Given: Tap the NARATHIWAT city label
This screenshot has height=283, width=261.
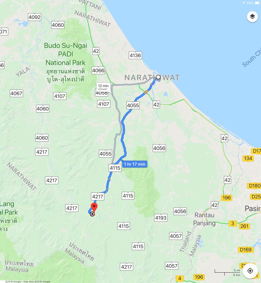Looking at the screenshot, I should 152,78.
